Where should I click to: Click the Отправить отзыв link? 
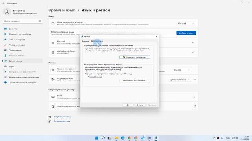point(62,121)
